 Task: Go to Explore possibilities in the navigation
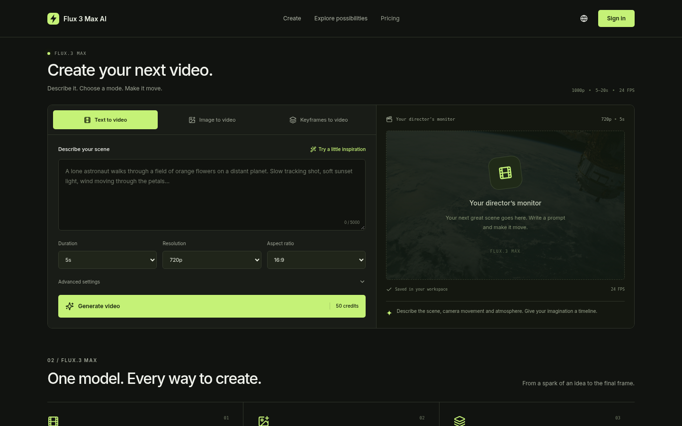[x=341, y=18]
